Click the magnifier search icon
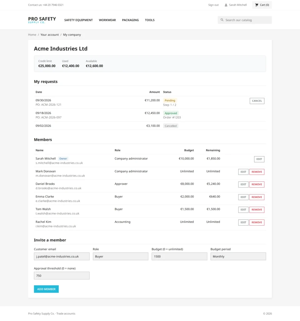This screenshot has height=321, width=300. pyautogui.click(x=222, y=20)
